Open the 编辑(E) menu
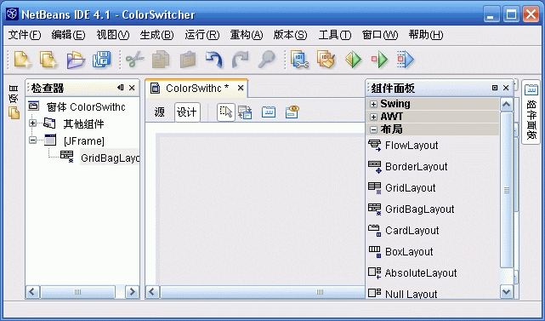The width and height of the screenshot is (545, 321). tap(68, 35)
